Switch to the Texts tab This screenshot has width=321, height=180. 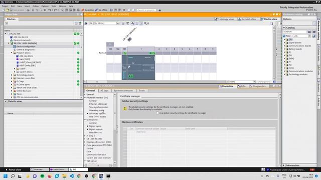[141, 90]
